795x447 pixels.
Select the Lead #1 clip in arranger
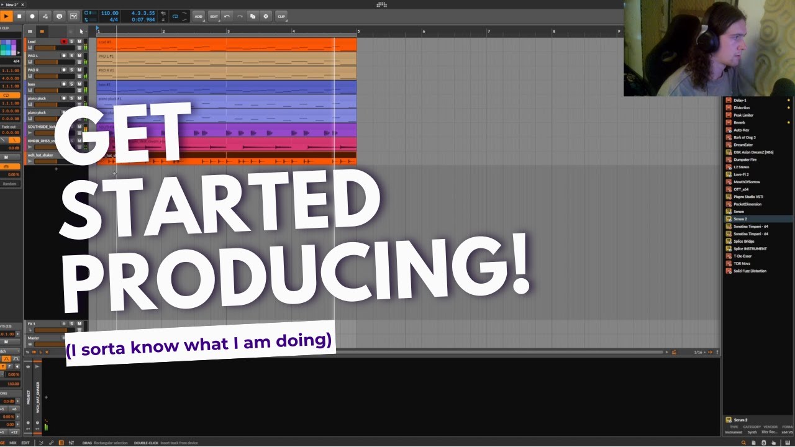pyautogui.click(x=226, y=45)
